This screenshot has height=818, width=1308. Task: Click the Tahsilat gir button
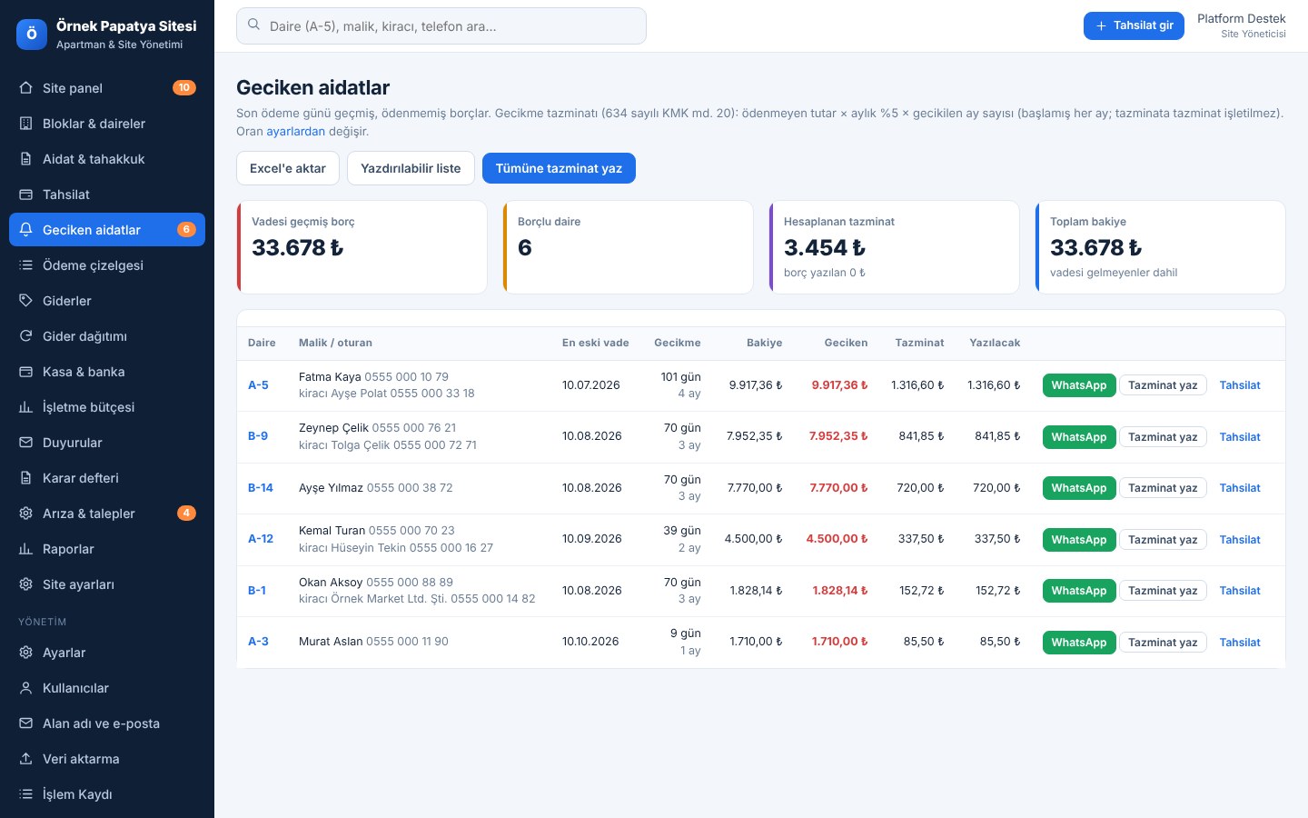pos(1134,26)
